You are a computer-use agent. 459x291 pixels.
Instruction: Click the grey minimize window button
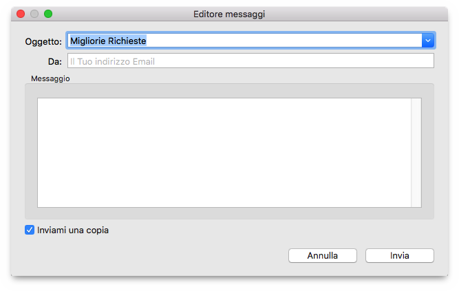(34, 14)
